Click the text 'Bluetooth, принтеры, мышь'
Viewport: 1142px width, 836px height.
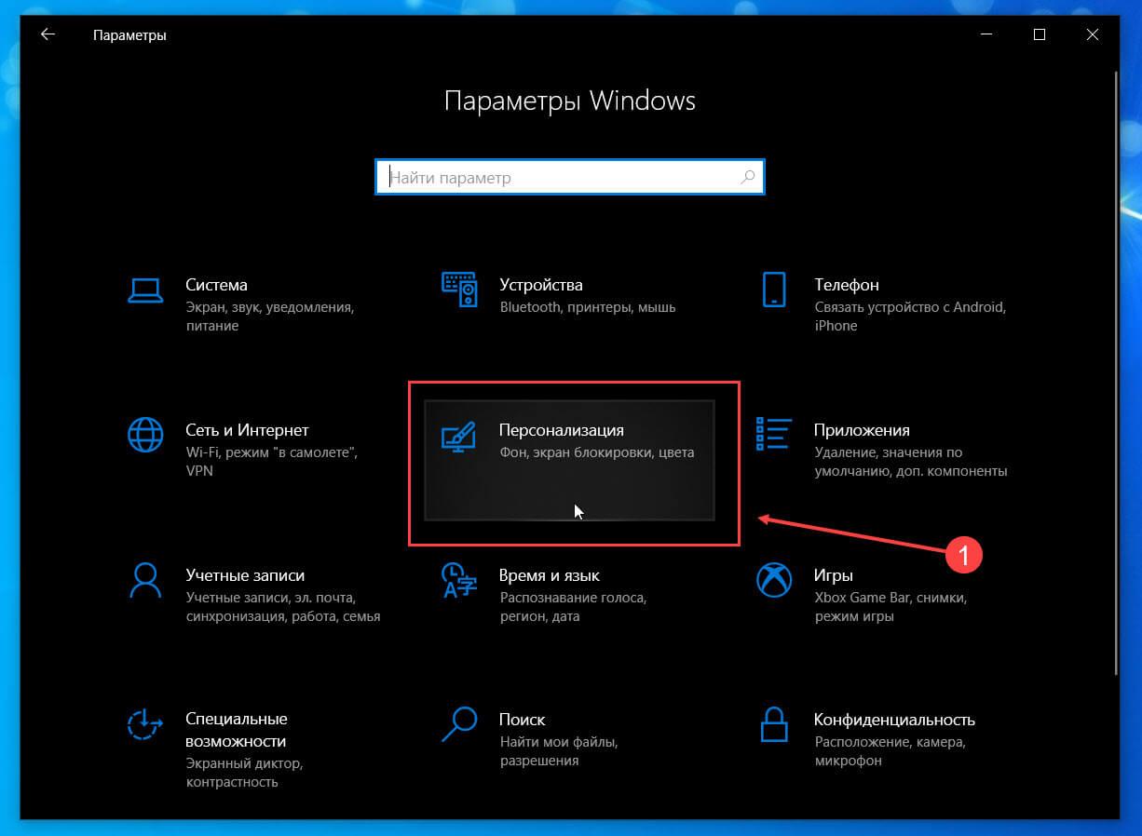point(588,307)
